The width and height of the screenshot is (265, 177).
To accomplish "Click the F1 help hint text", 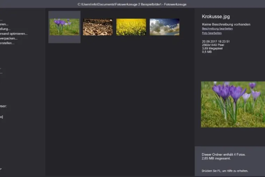I will point(225,171).
